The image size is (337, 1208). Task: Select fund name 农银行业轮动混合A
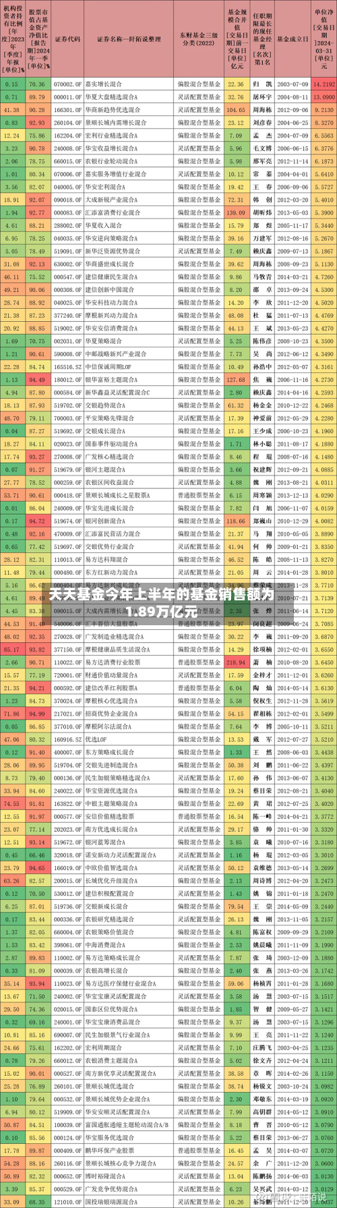click(x=111, y=162)
